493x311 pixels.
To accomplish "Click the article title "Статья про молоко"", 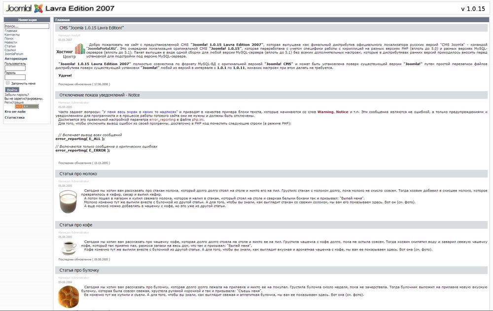I will point(78,174).
